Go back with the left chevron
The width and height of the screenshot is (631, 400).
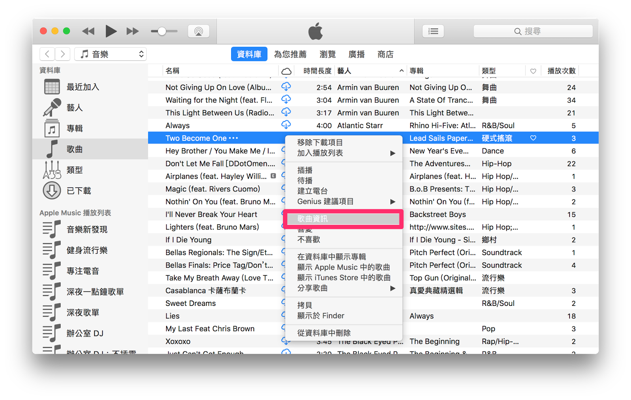coord(47,54)
